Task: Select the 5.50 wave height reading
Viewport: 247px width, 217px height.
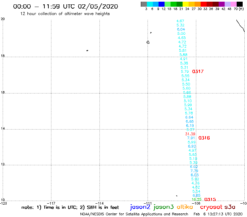Action: point(186,84)
